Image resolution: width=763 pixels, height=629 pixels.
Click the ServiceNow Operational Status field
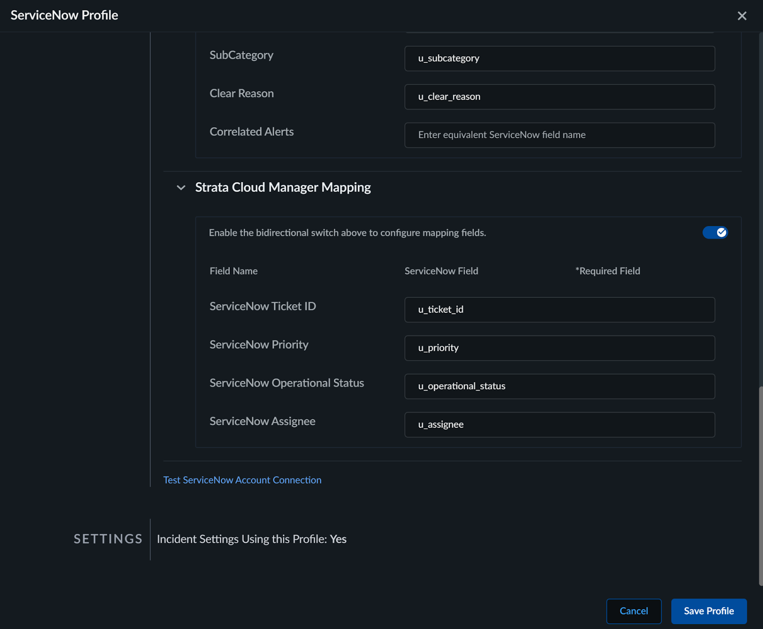pyautogui.click(x=559, y=386)
